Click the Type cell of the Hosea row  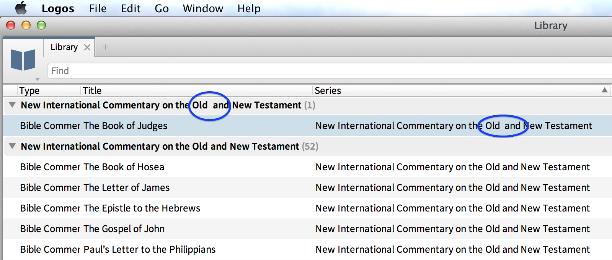pyautogui.click(x=50, y=167)
